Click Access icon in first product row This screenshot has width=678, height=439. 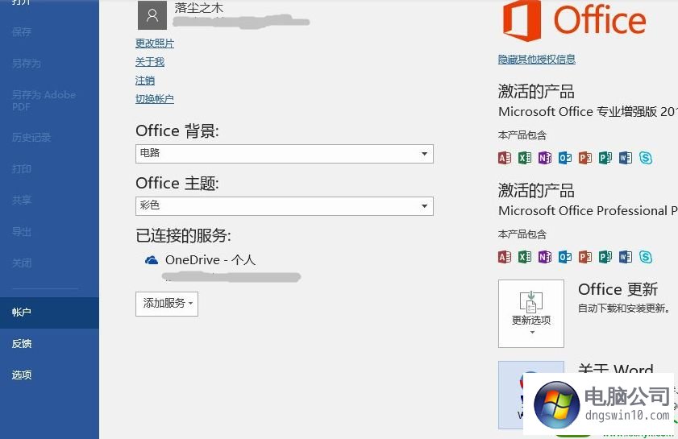click(x=505, y=158)
